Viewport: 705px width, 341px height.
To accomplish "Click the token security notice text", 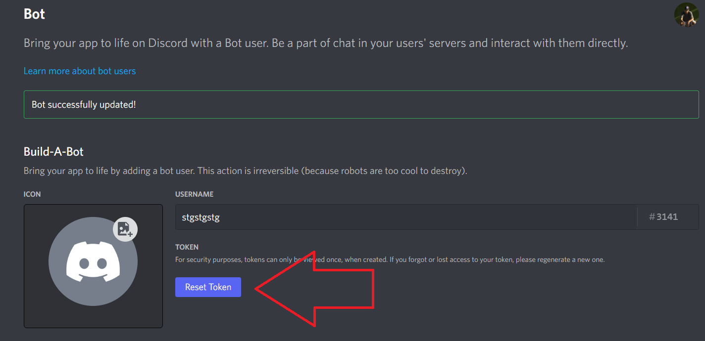I will 390,259.
